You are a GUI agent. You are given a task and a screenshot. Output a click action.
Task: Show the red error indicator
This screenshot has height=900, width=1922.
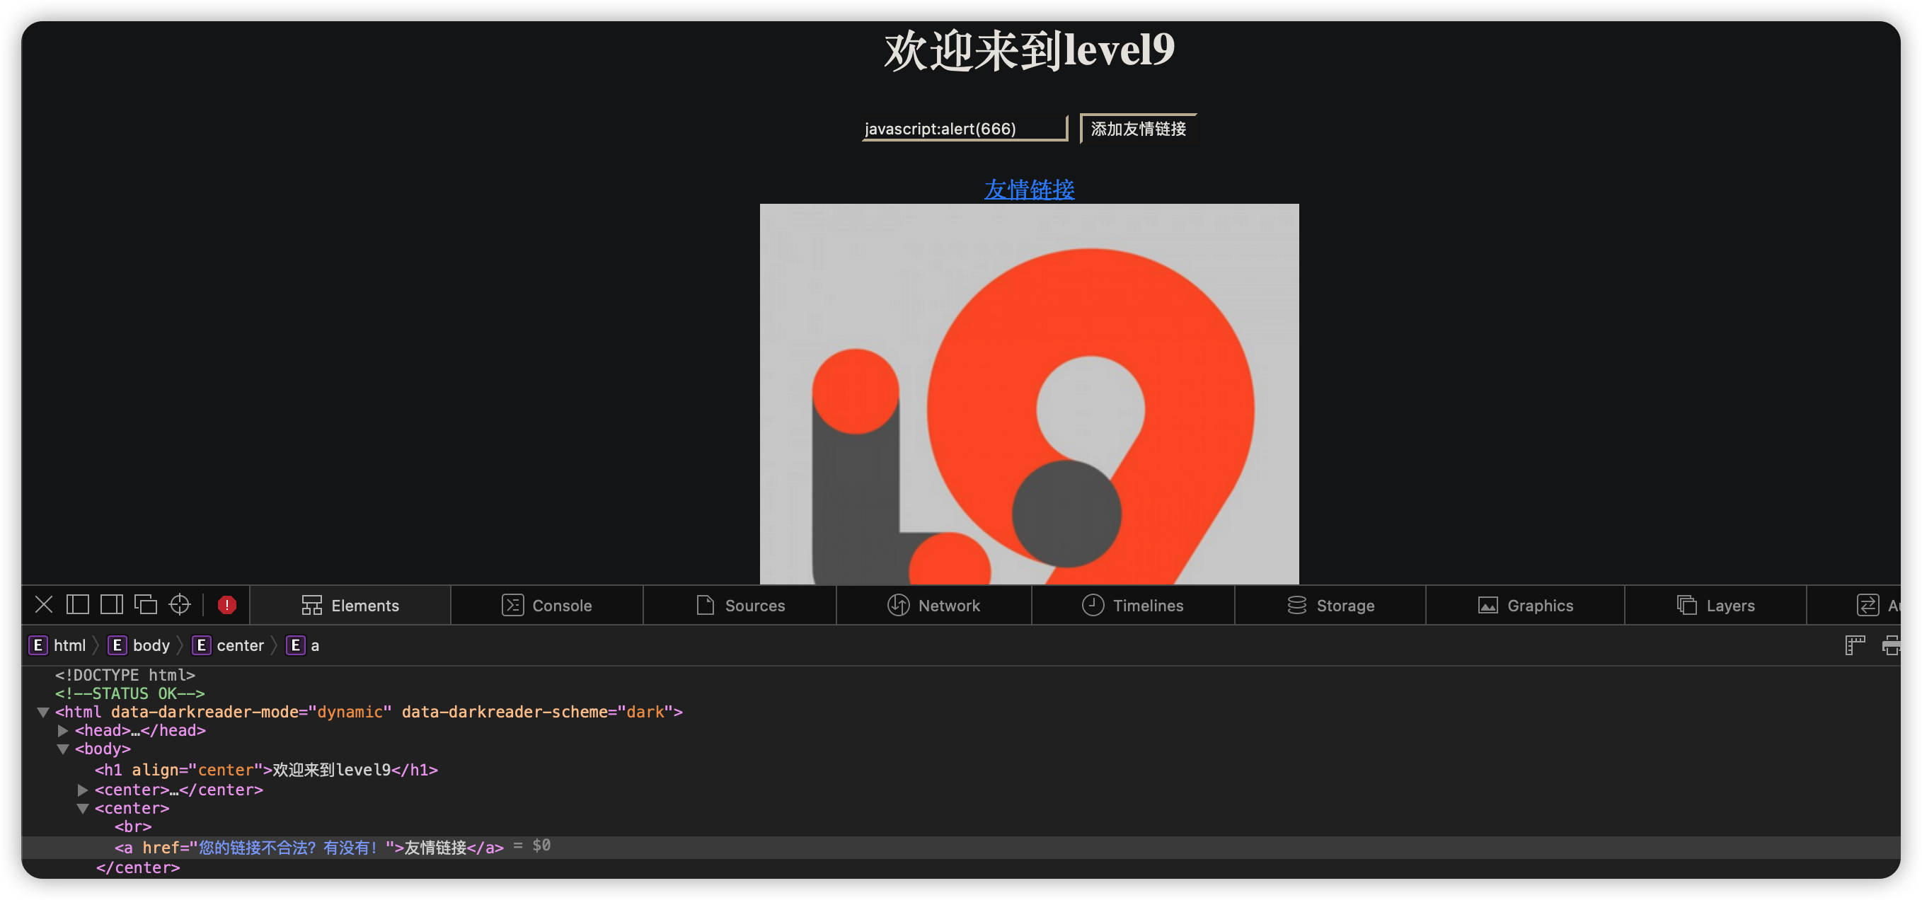227,604
